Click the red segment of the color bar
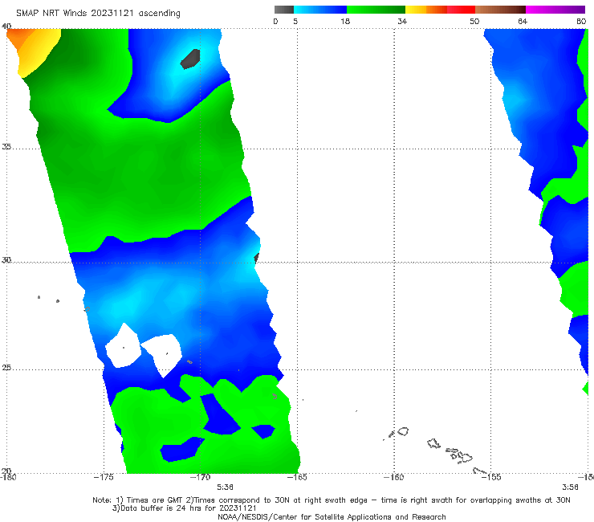 point(461,10)
